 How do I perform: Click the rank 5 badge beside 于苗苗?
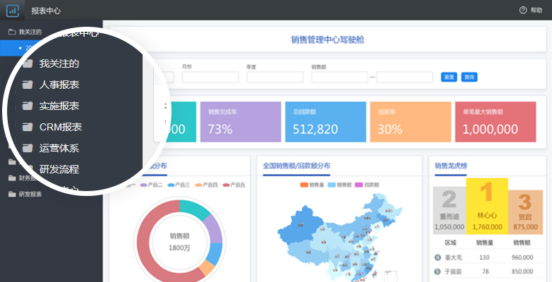pos(438,271)
